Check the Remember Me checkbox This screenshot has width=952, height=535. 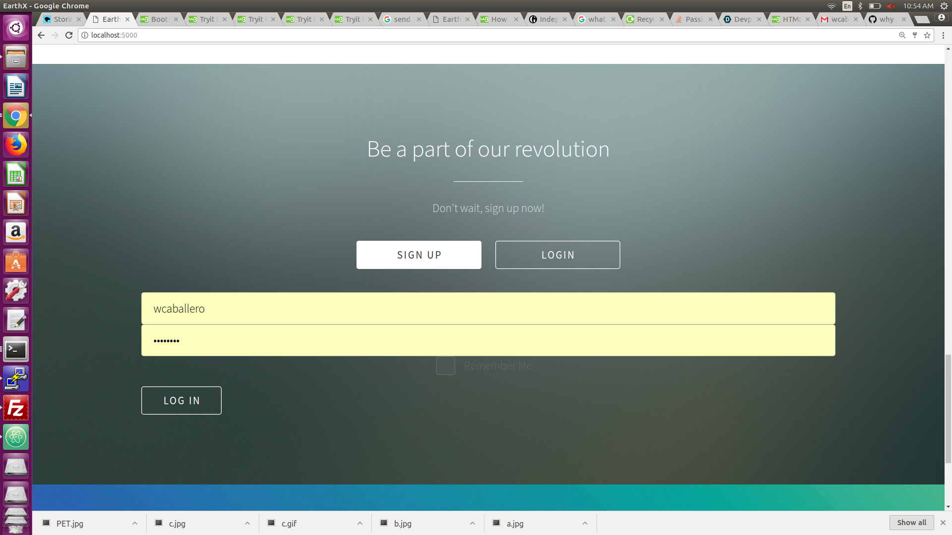tap(445, 366)
